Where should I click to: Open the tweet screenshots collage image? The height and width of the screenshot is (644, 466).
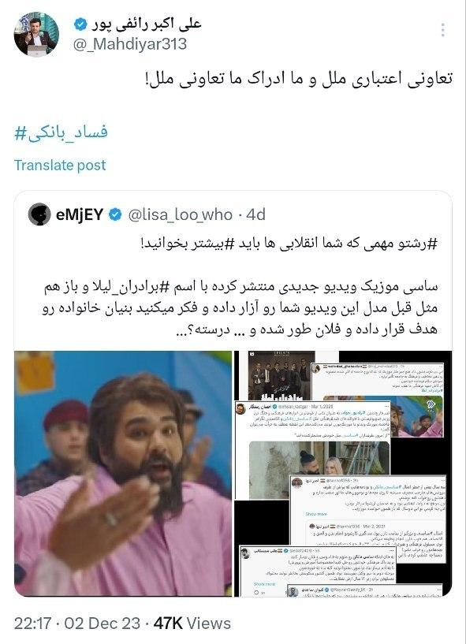tap(343, 473)
